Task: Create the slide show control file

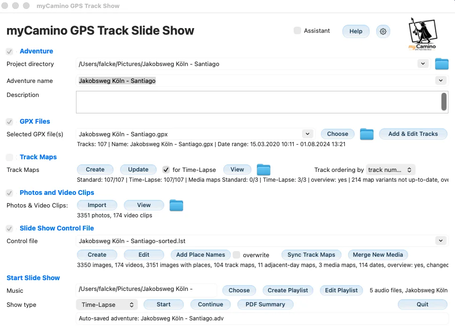Action: click(97, 255)
